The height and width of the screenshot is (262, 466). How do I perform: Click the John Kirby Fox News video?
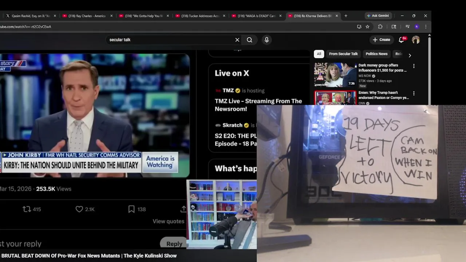click(x=95, y=115)
